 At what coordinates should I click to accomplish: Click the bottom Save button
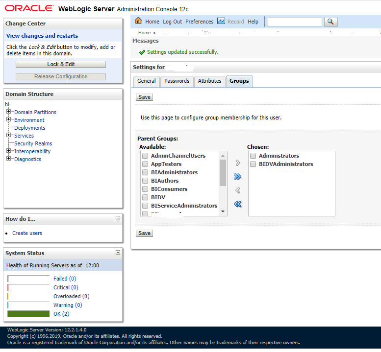[144, 234]
